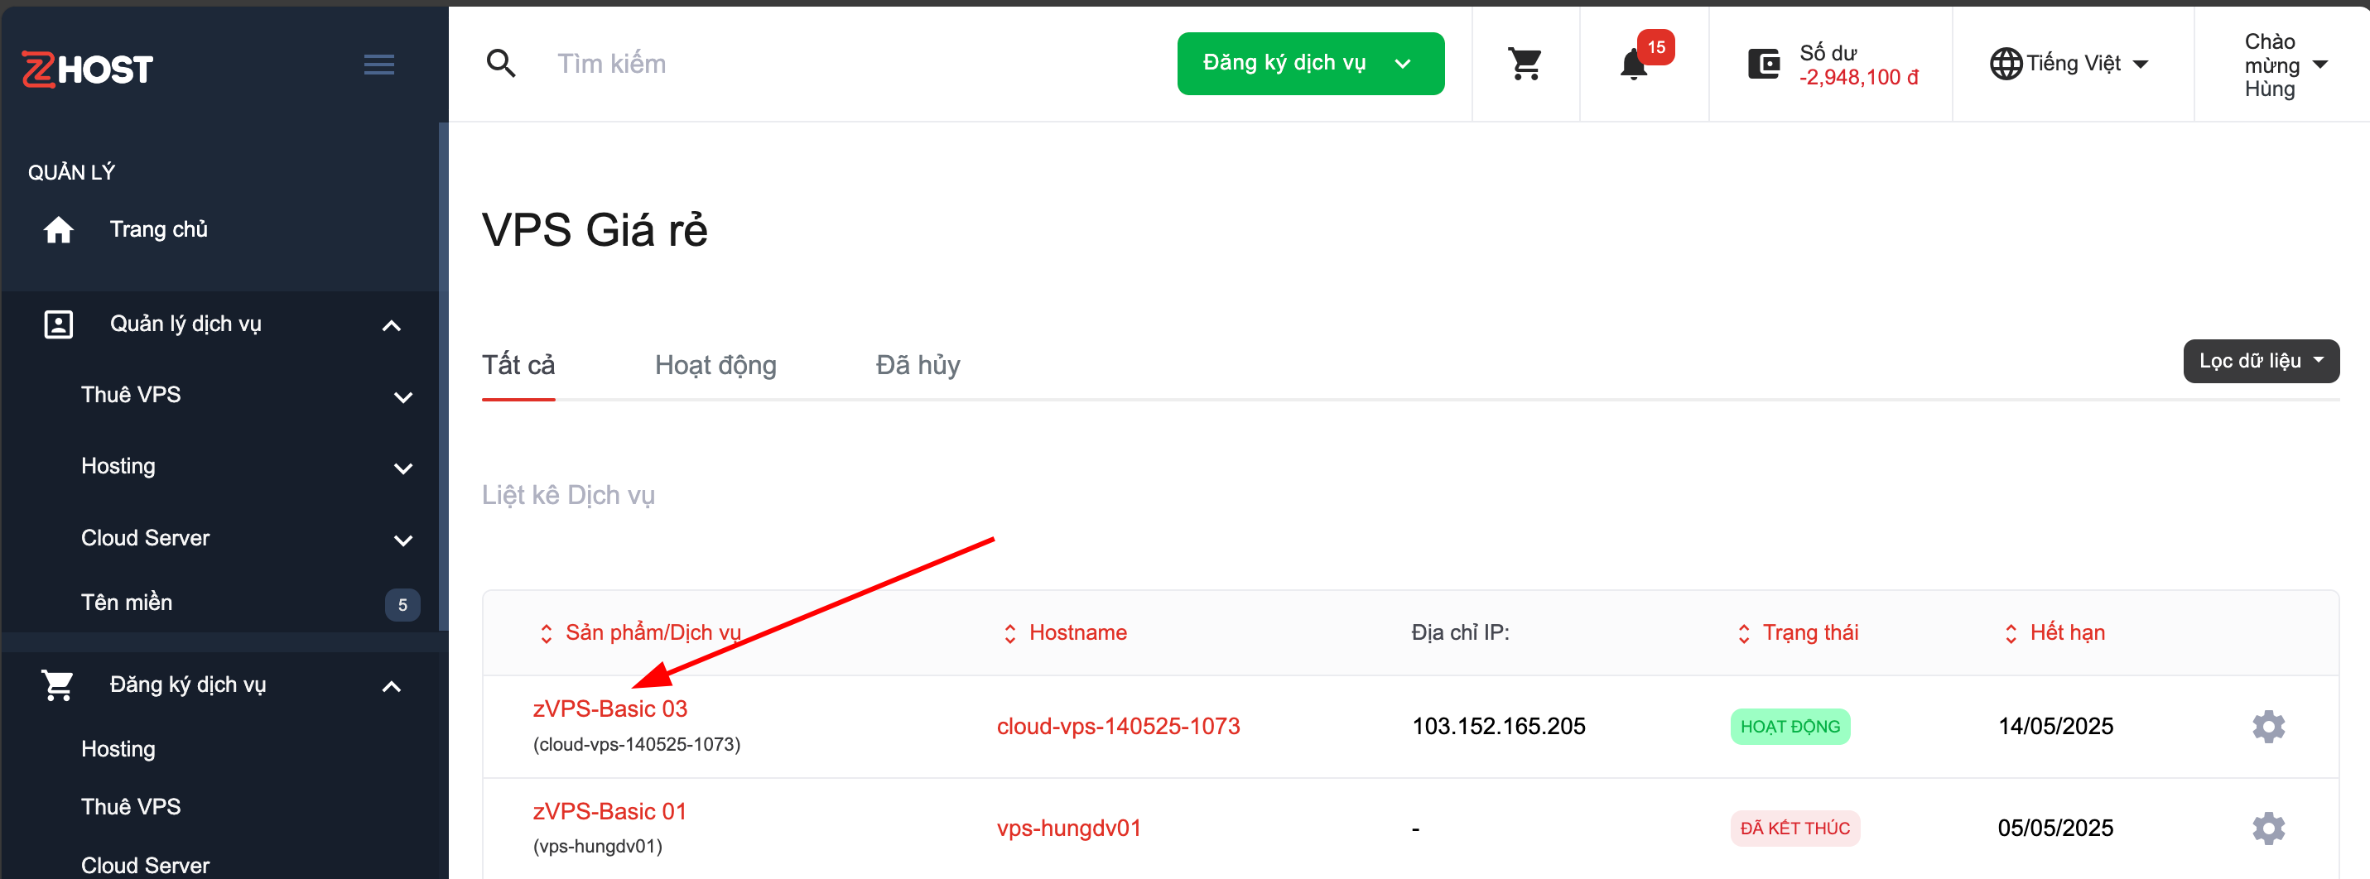Screen dimensions: 2370x879
Task: Switch to the Hoạt động tab
Action: [x=715, y=365]
